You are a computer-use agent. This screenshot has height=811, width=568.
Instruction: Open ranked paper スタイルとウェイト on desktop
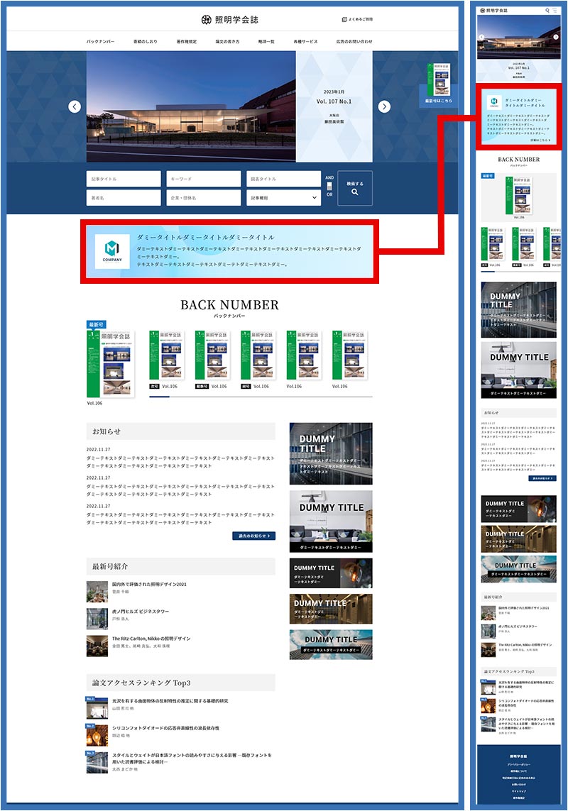point(192,758)
